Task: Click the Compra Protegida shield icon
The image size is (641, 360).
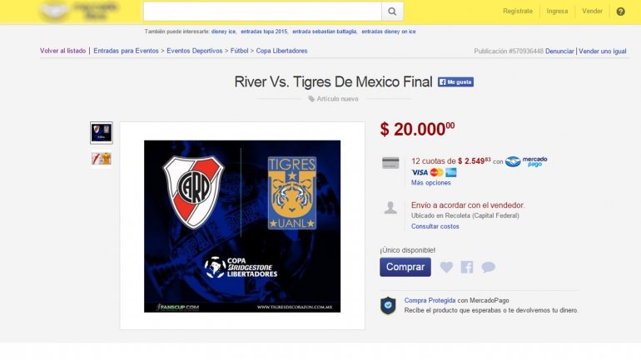Action: pos(388,306)
